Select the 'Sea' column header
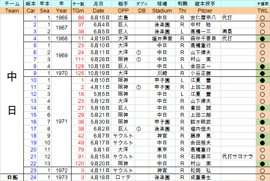 [x=45, y=11]
